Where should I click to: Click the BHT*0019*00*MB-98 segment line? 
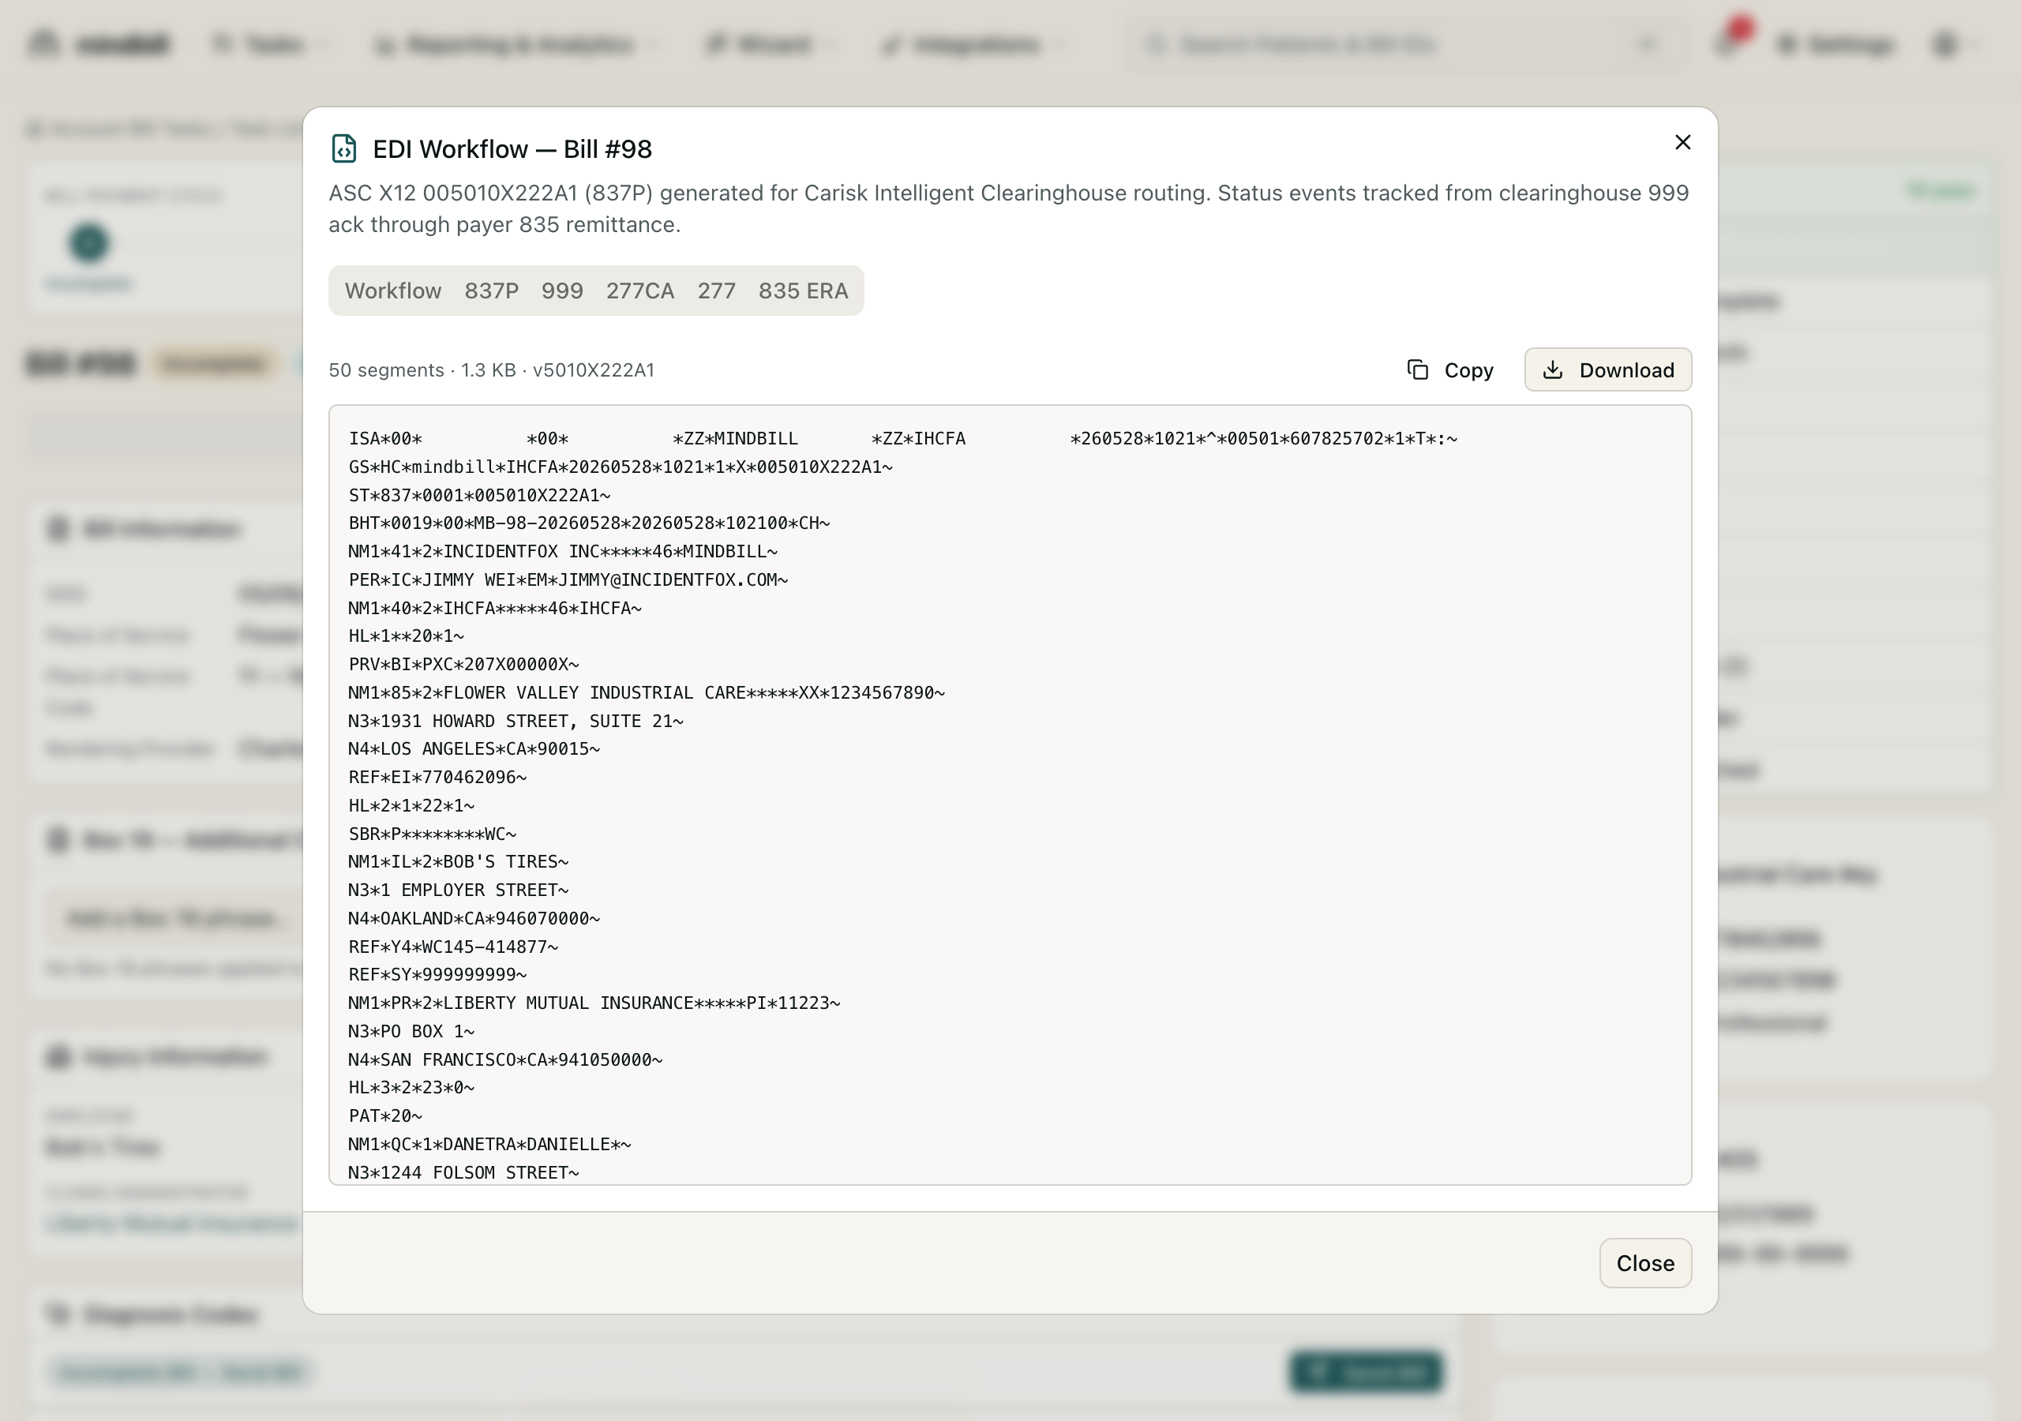[x=589, y=523]
